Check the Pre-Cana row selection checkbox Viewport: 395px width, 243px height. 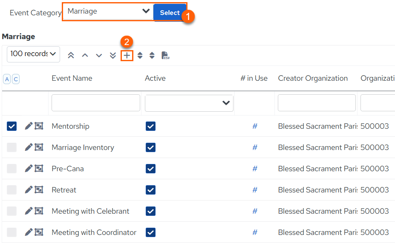pos(12,168)
